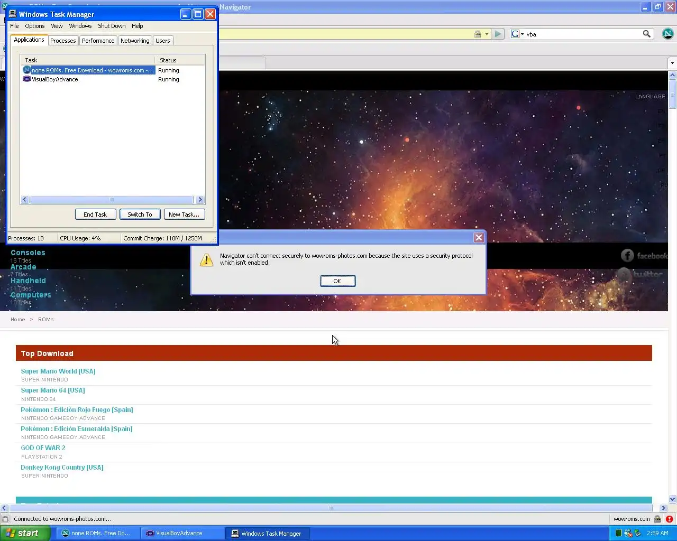Screen dimensions: 677x541
Task: Open the tab list dropdown arrow
Action: 672,63
